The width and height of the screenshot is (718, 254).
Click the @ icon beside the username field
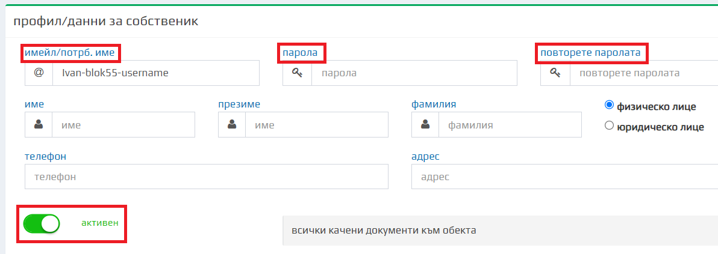click(x=39, y=73)
